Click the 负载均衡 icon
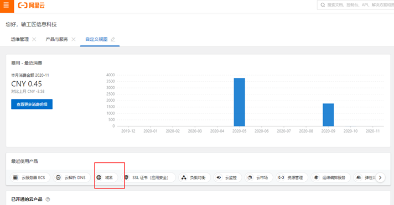Viewport: 394px width, 205px height. point(184,177)
